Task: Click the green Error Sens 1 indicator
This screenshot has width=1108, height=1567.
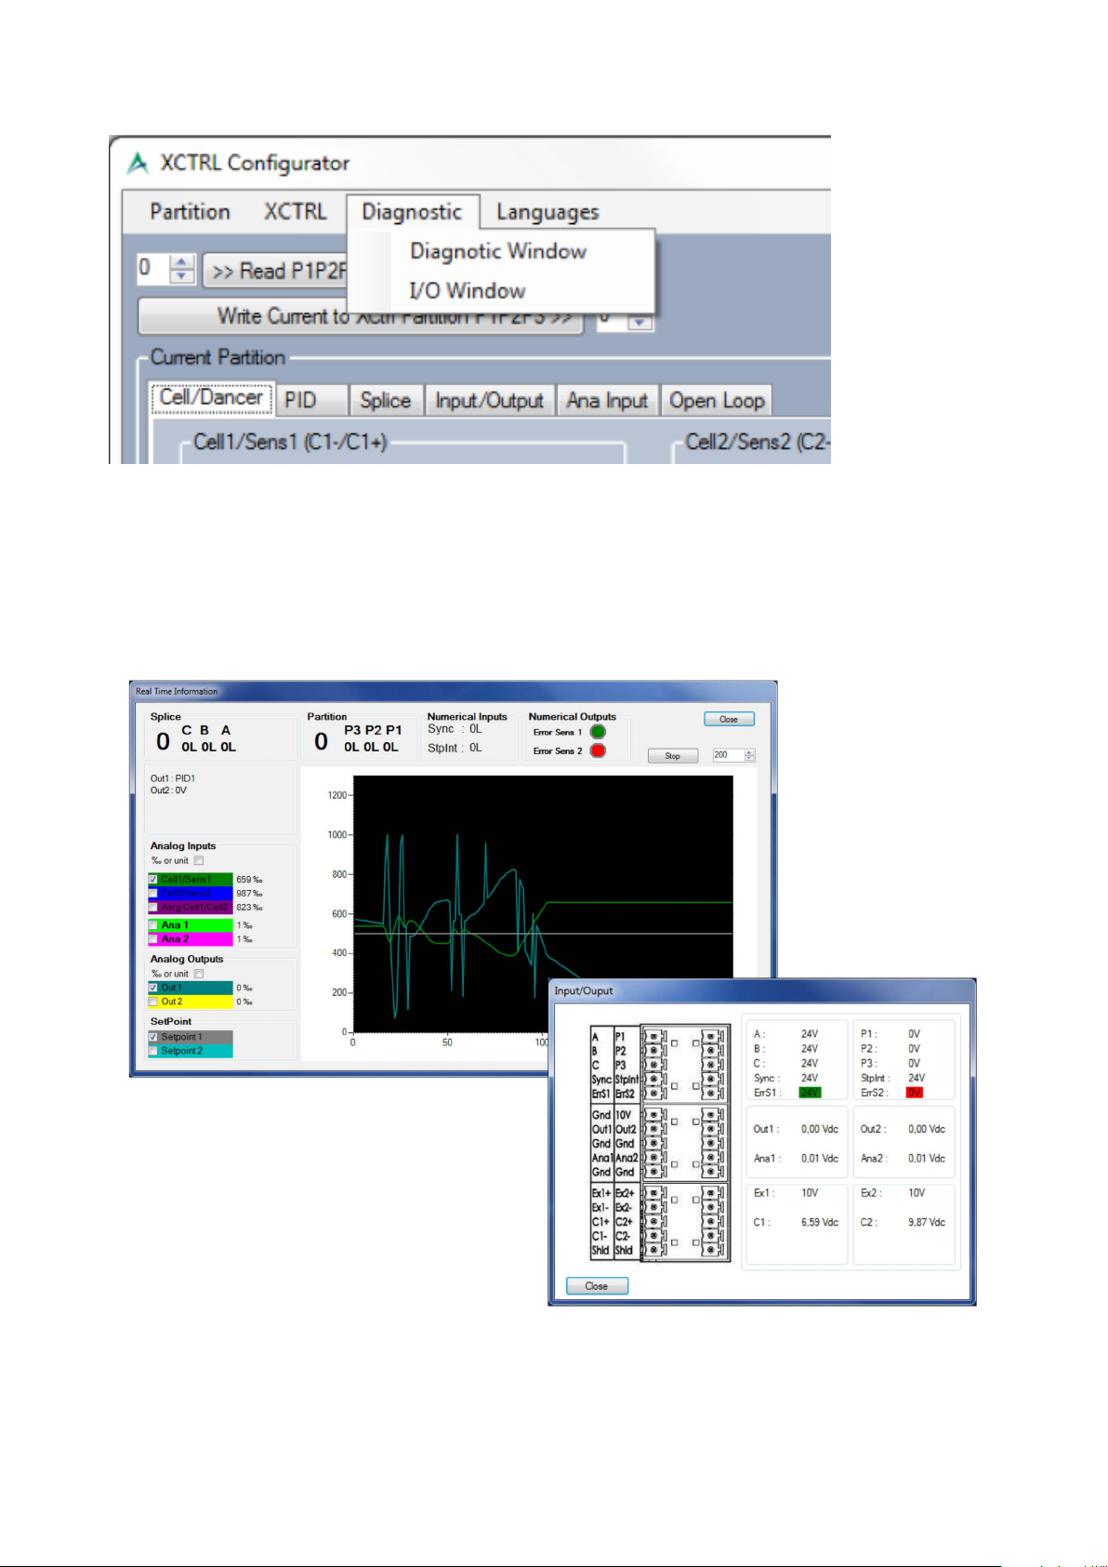Action: (x=598, y=732)
